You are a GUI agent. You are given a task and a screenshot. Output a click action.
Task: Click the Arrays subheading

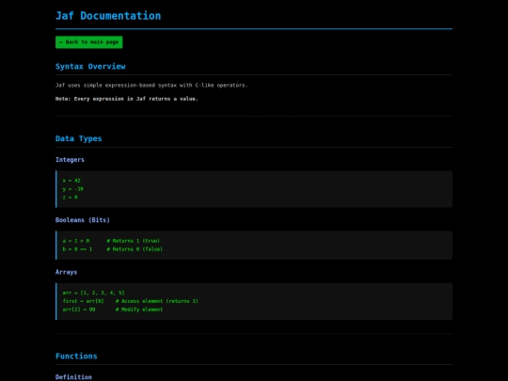tap(67, 272)
